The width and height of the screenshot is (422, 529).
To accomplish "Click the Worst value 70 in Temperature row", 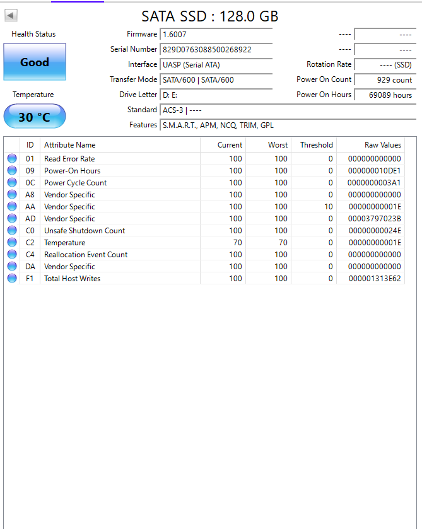I will (283, 243).
